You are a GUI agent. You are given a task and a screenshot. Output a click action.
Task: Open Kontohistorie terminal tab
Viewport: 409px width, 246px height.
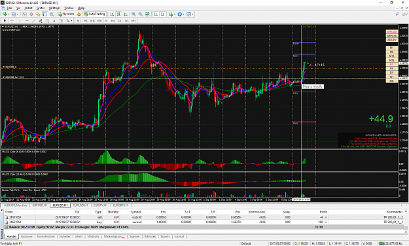pos(46,236)
